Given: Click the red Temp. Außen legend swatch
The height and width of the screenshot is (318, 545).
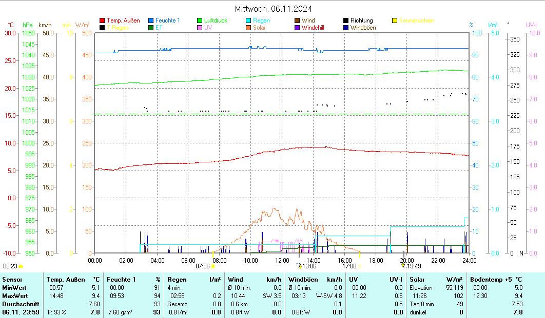Looking at the screenshot, I should pyautogui.click(x=102, y=21).
